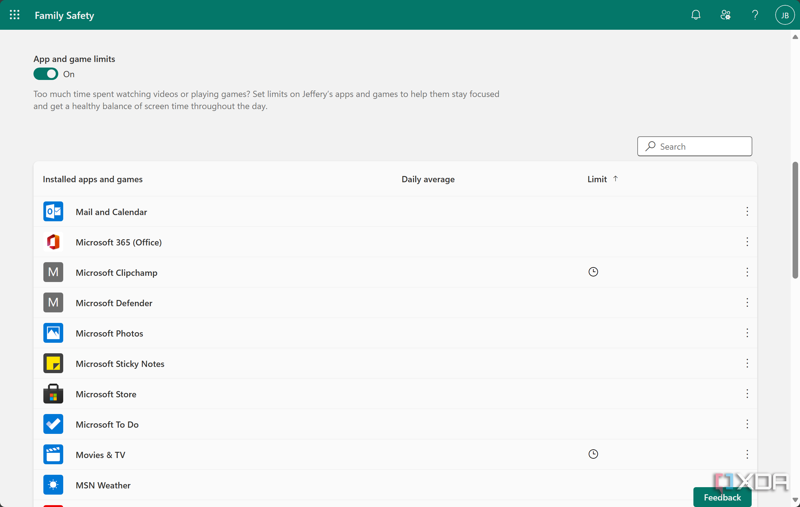Click the Microsoft To Do app icon
Screen dimensions: 800x507
53,424
